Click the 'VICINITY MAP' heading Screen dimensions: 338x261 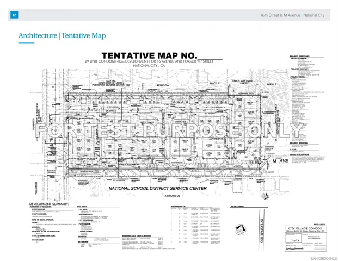tap(237, 206)
